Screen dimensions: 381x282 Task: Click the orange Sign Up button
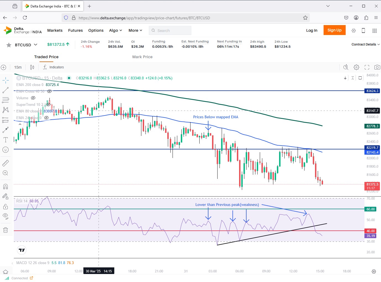[x=334, y=30]
